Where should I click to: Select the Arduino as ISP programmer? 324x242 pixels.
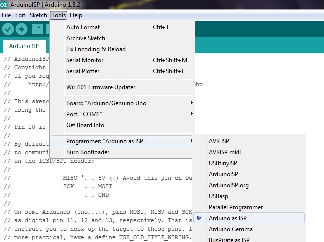click(249, 218)
